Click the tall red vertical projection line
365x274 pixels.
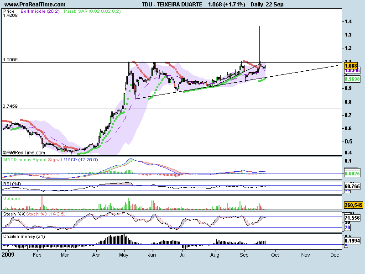pyautogui.click(x=260, y=44)
